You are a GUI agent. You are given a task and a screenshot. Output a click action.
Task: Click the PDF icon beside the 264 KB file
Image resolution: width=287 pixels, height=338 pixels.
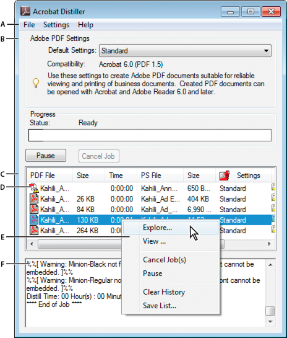(34, 231)
